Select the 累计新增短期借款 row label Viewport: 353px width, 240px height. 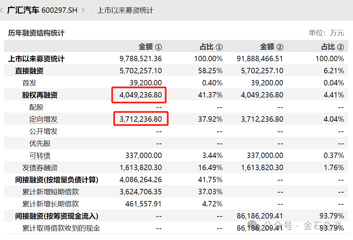(x=51, y=192)
